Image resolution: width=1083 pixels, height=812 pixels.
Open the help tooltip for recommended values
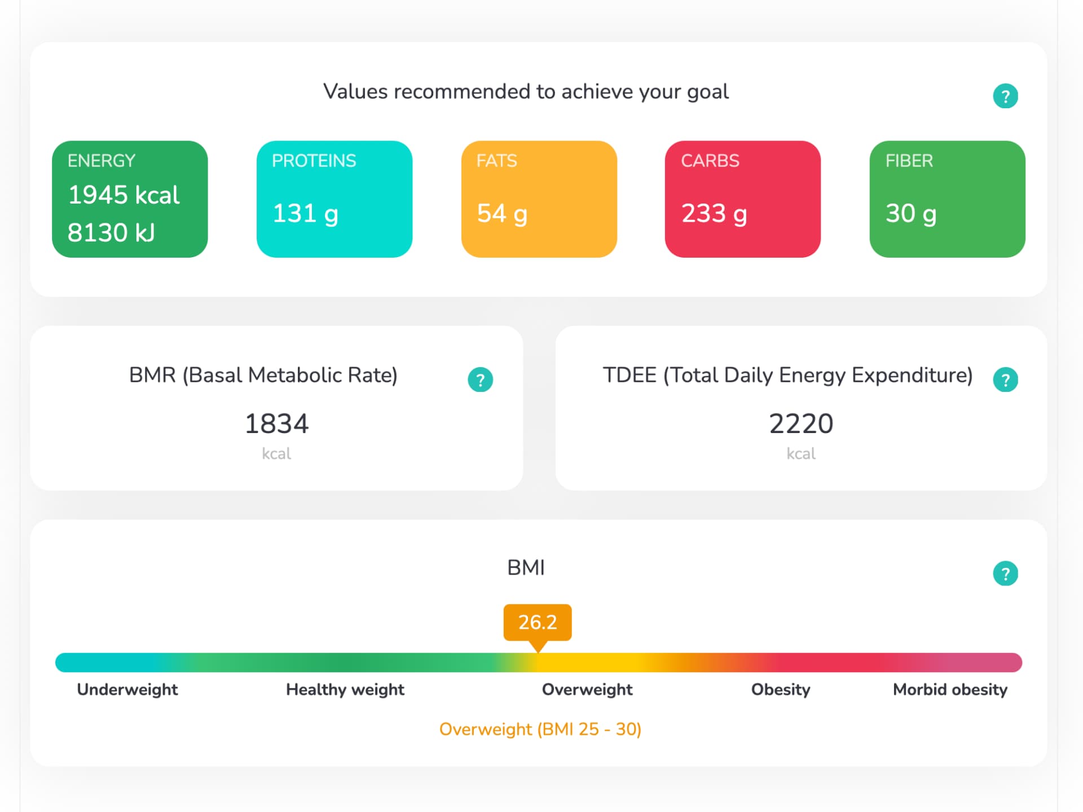point(1006,96)
